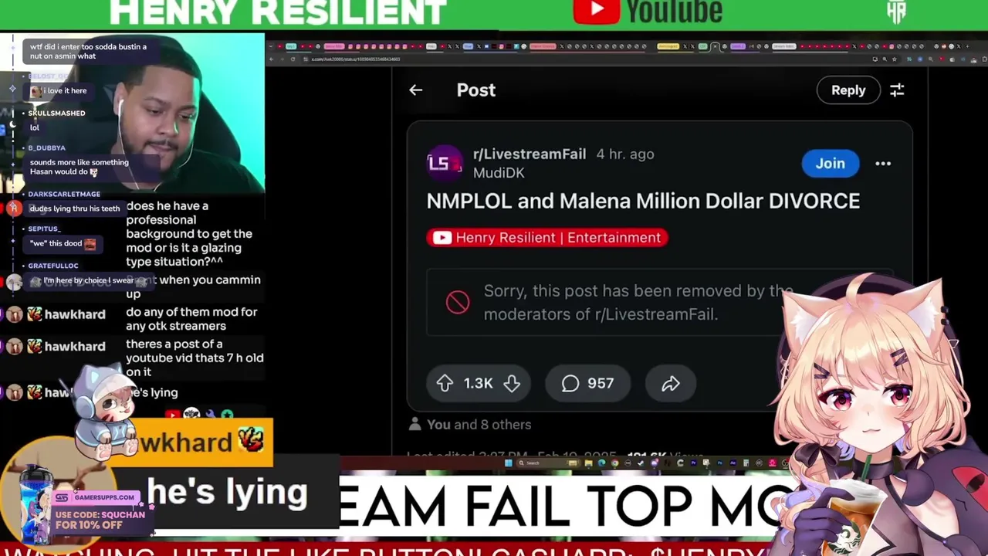The image size is (988, 556).
Task: Upvote the NMPLOL divorce post
Action: (x=445, y=383)
